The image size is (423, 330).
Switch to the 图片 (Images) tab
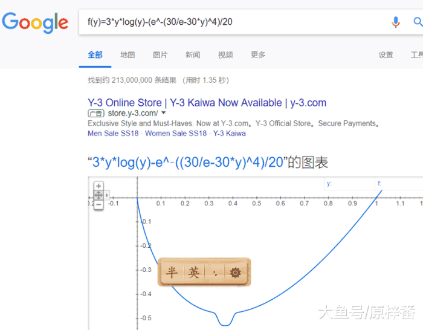click(x=160, y=55)
